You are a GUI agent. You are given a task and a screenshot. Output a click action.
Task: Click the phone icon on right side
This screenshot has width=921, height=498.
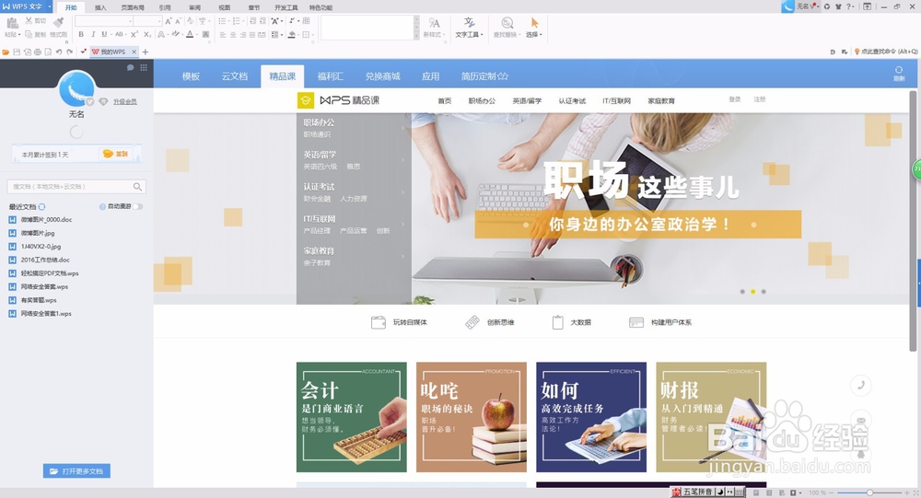(x=861, y=386)
